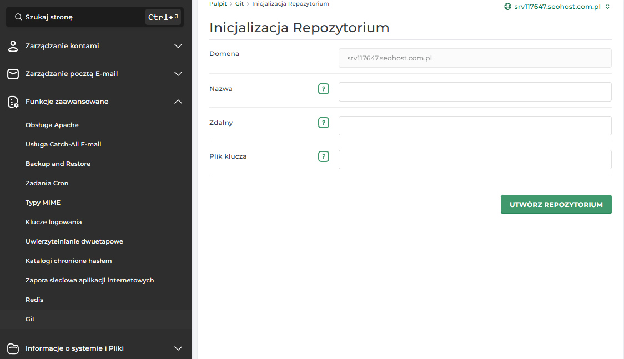Click the help icon beside Zdalny field

pyautogui.click(x=324, y=123)
